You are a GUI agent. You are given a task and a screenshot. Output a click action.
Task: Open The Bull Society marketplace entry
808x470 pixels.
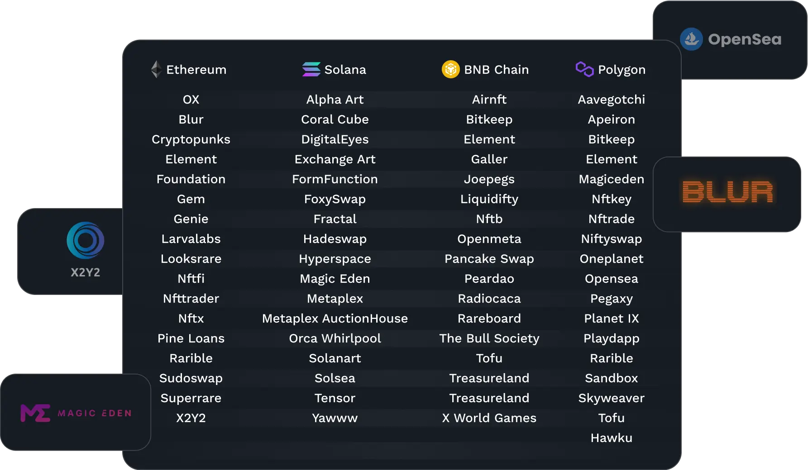(x=489, y=338)
